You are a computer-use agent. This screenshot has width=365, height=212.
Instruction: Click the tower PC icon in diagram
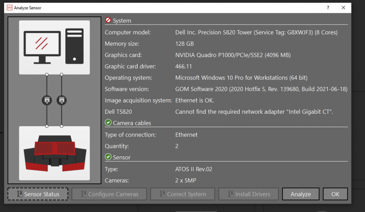[74, 47]
